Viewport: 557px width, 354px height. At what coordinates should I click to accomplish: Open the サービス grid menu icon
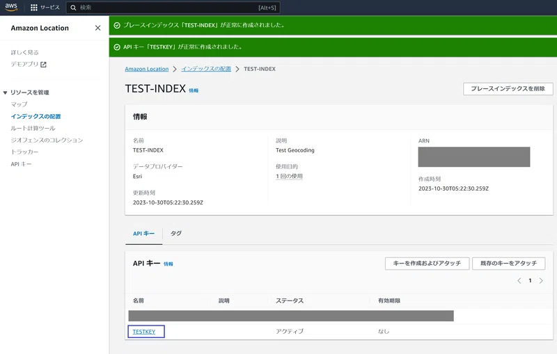(x=33, y=8)
